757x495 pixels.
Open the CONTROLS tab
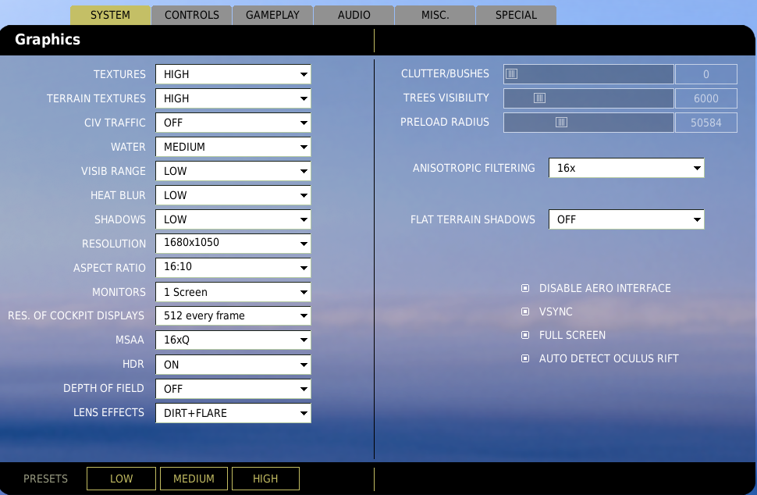coord(192,15)
